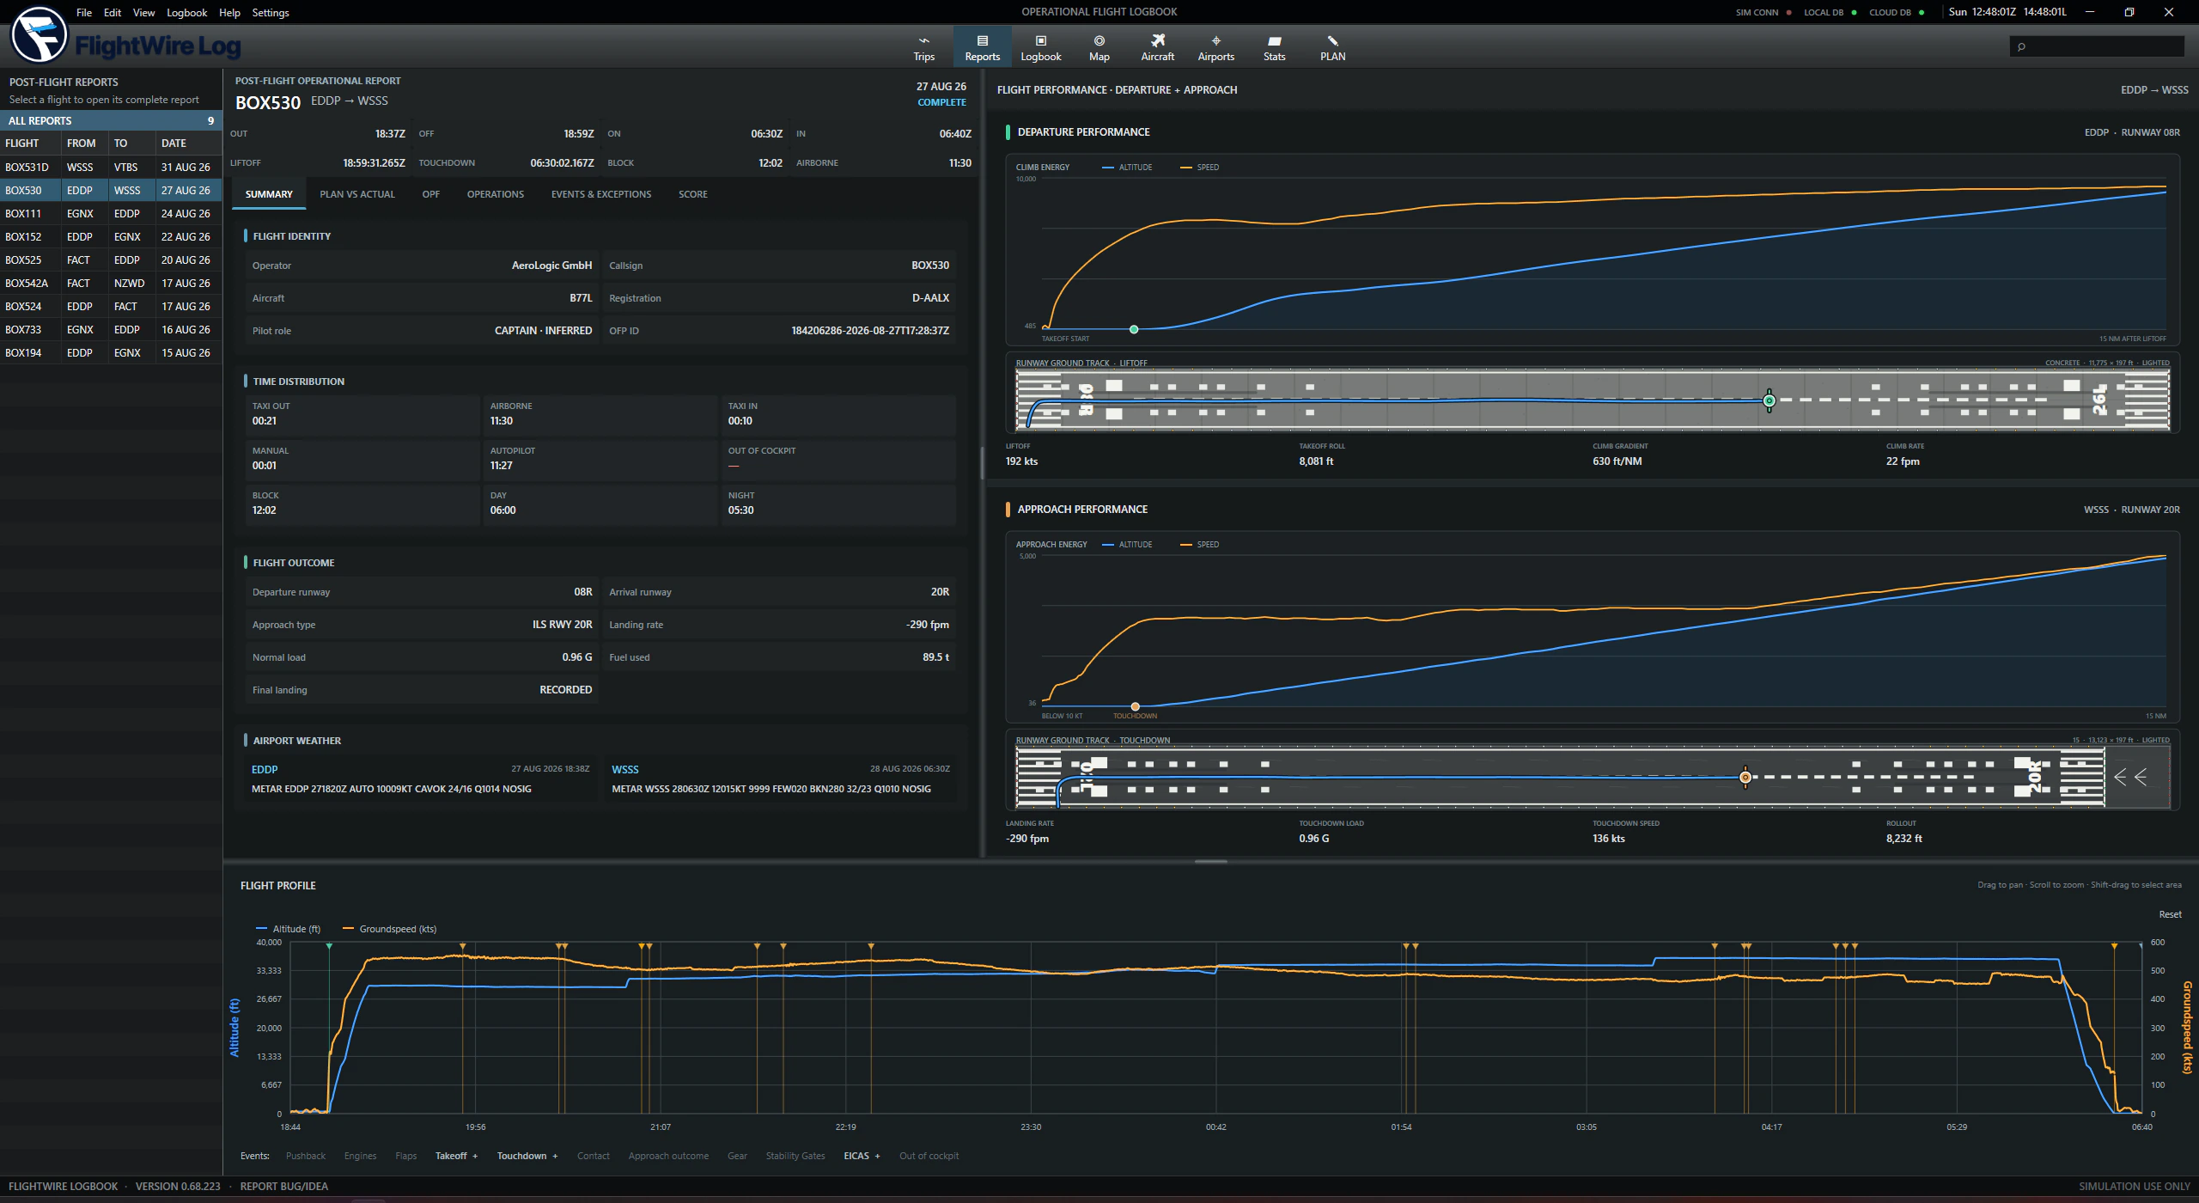This screenshot has height=1203, width=2199.
Task: Toggle Contact events on flight profile
Action: pos(593,1156)
